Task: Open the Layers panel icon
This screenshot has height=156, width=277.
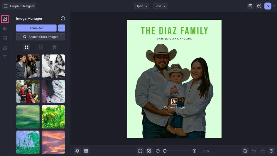Action: click(77, 151)
